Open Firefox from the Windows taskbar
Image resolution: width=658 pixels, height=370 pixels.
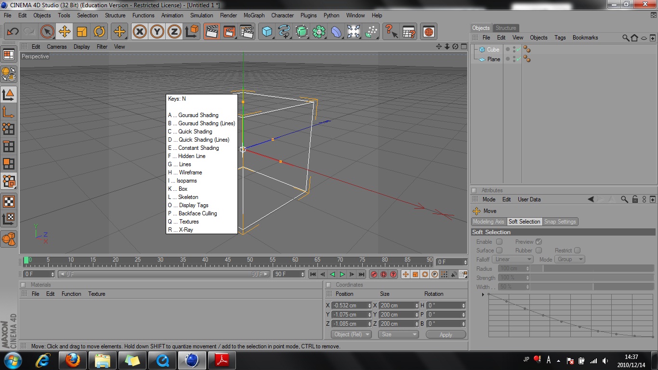pyautogui.click(x=73, y=360)
